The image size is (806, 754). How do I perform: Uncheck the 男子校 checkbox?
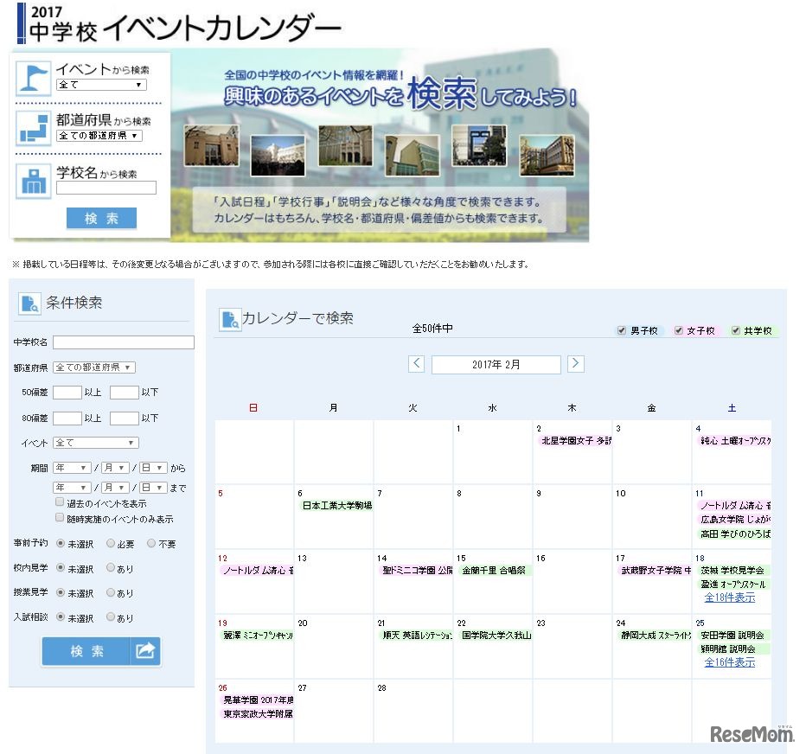622,330
